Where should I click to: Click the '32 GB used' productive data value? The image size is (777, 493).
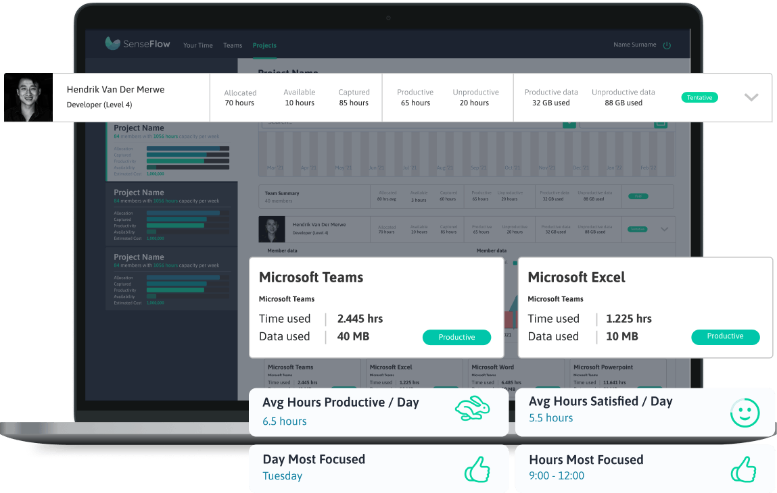pos(551,103)
